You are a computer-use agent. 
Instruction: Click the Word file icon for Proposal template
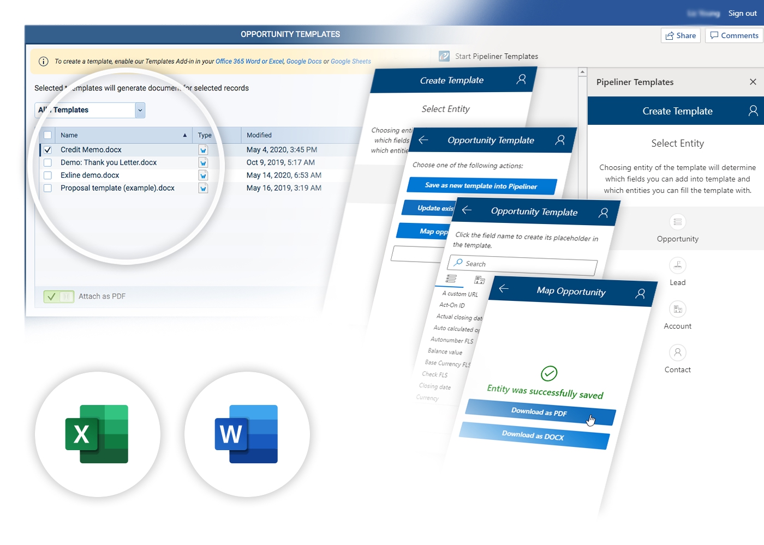[203, 188]
